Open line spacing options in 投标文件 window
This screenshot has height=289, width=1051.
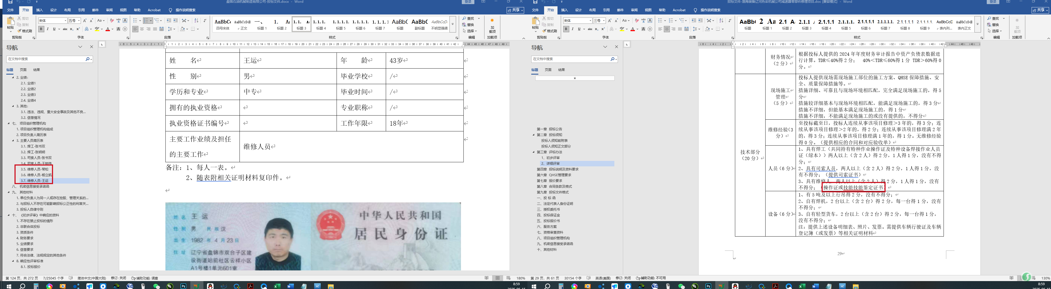coord(171,29)
